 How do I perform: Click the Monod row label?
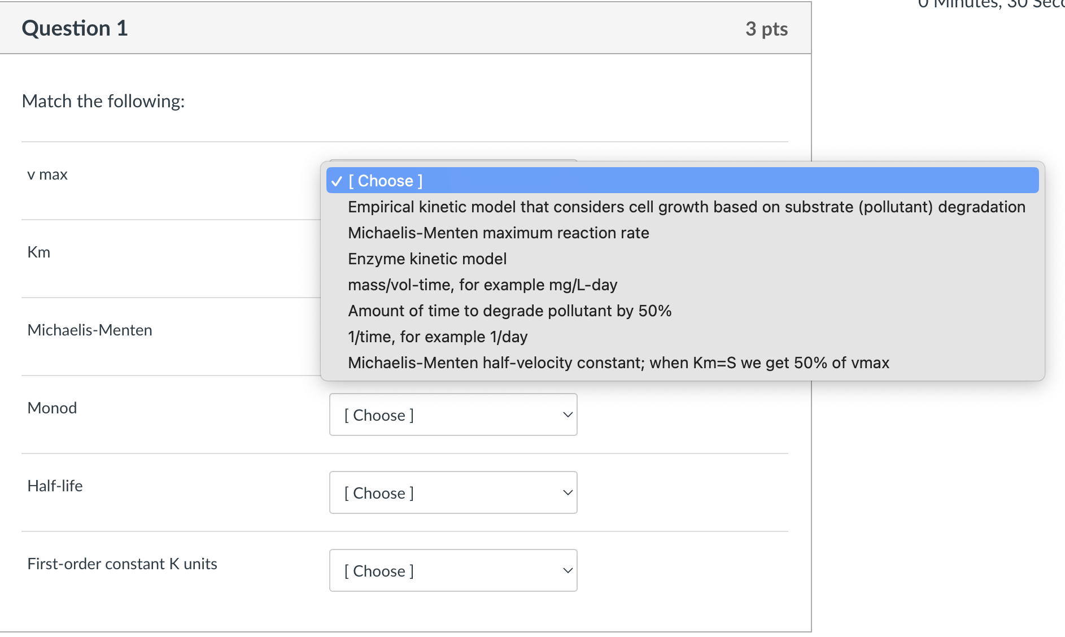(52, 408)
